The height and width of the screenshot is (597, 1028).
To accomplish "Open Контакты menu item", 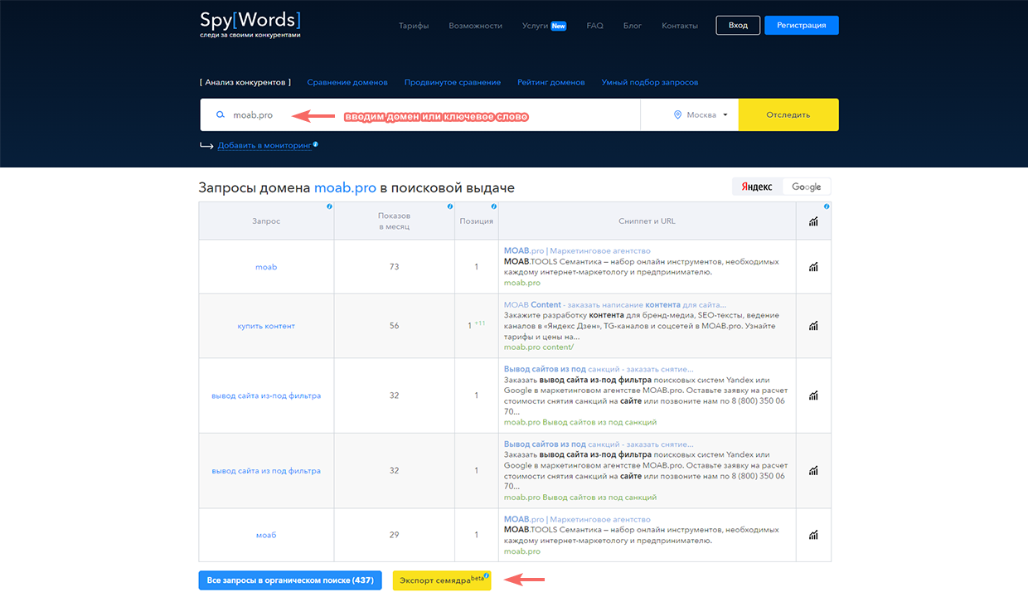I will pyautogui.click(x=680, y=26).
